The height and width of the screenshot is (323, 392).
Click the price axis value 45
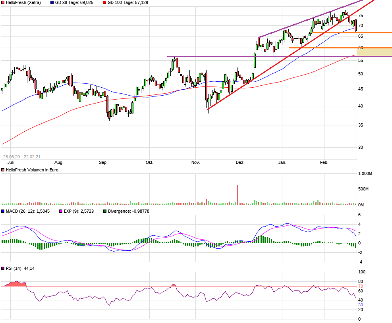coord(361,89)
